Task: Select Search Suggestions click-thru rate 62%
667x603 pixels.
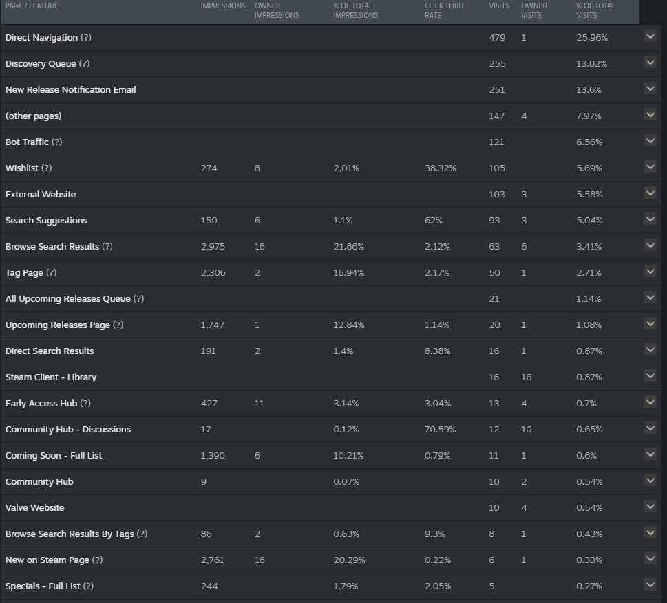Action: pos(434,221)
